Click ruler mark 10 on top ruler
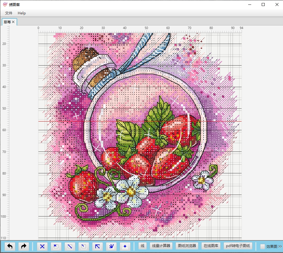Image resolution: width=283 pixels, height=253 pixels. [x=60, y=28]
